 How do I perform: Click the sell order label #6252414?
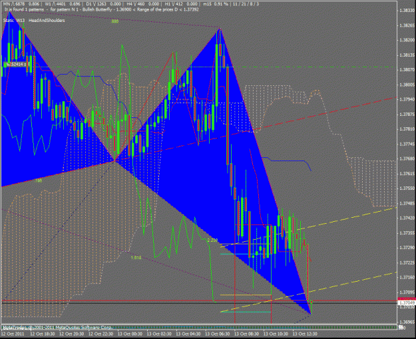point(16,64)
